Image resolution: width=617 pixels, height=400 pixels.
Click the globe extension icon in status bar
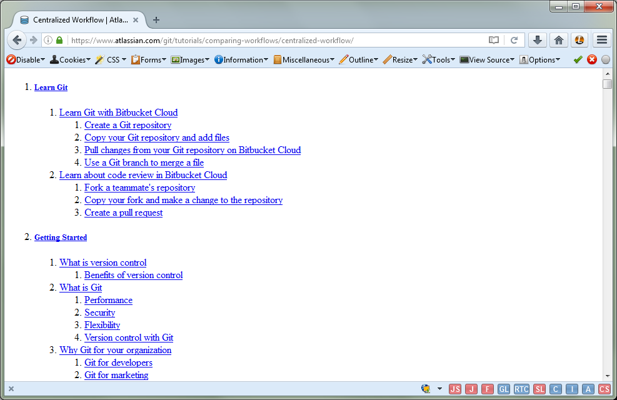pos(426,389)
